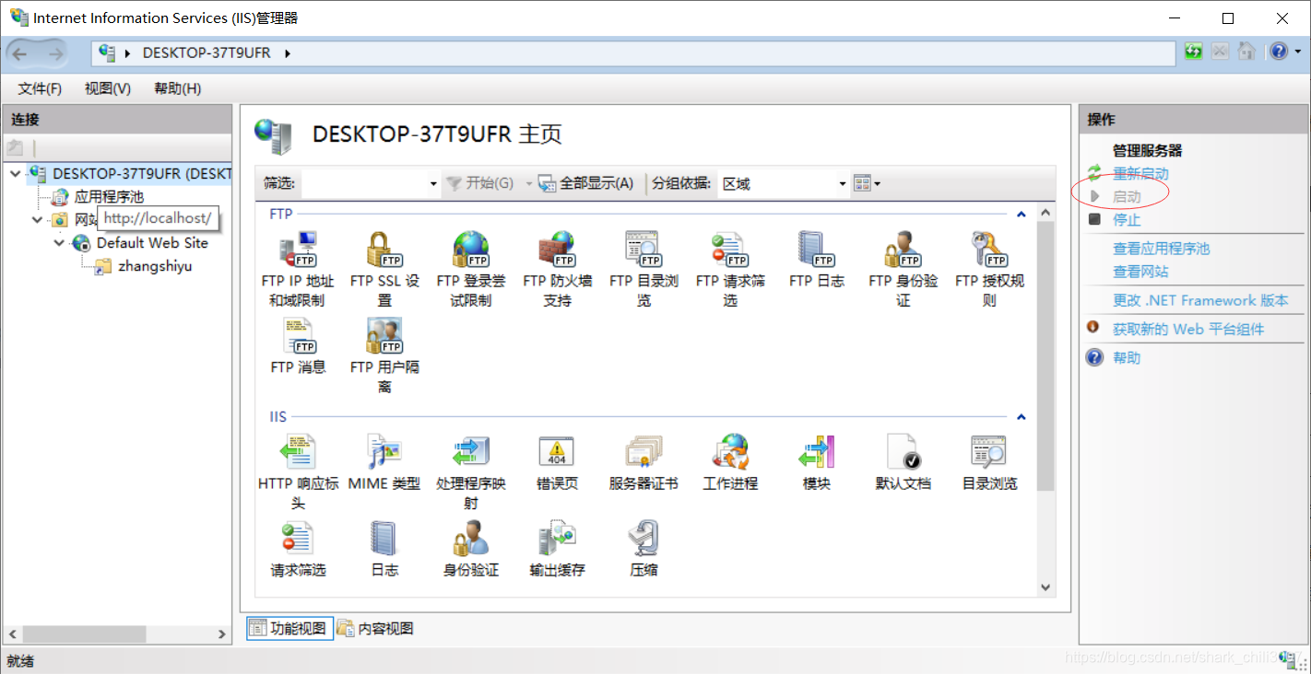Open FTP 身份验证 icon
The height and width of the screenshot is (674, 1311).
point(903,249)
